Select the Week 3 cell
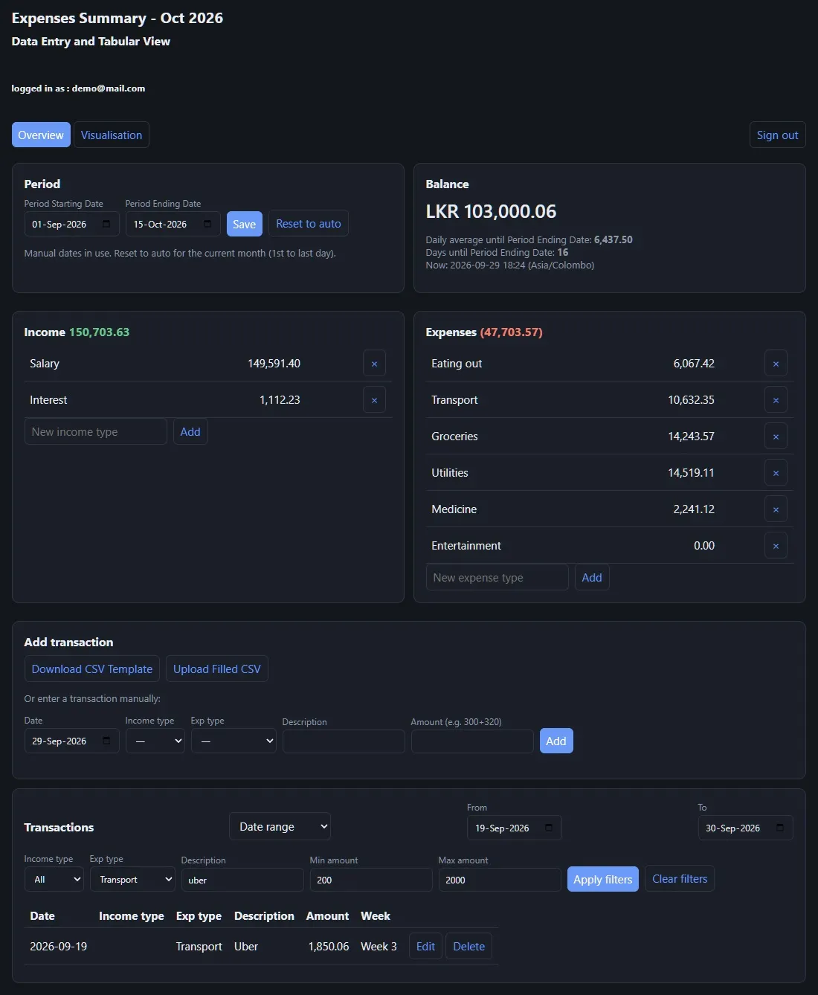This screenshot has height=995, width=818. pos(379,947)
